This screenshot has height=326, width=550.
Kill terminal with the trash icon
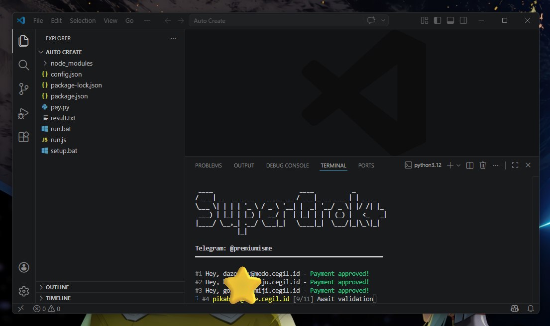click(x=483, y=165)
